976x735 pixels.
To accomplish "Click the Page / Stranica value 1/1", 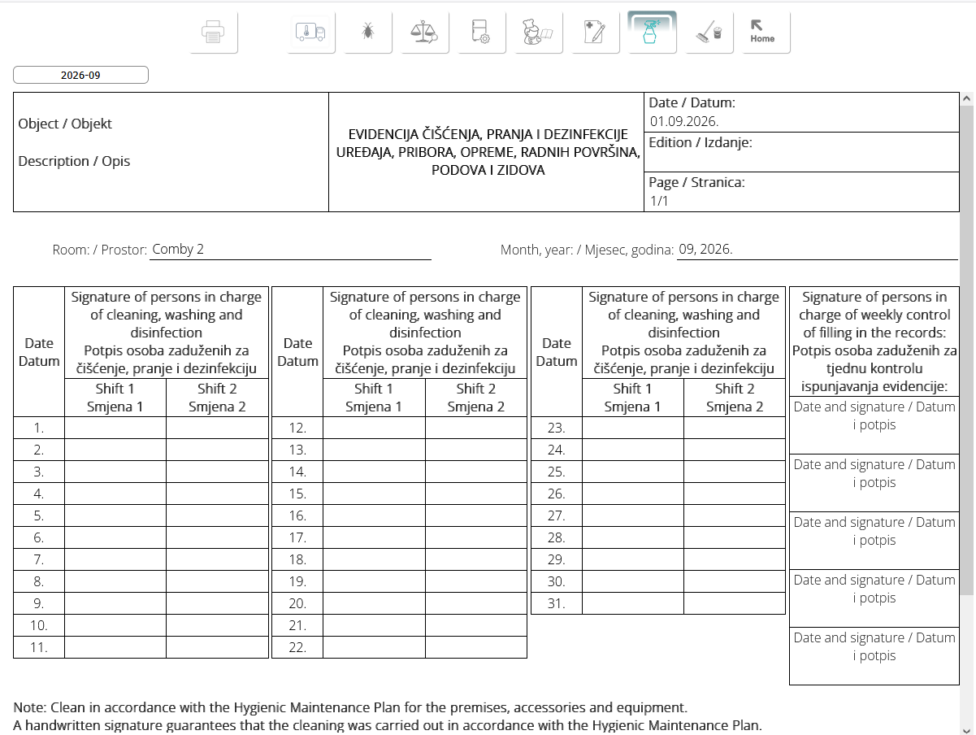I will click(x=659, y=201).
